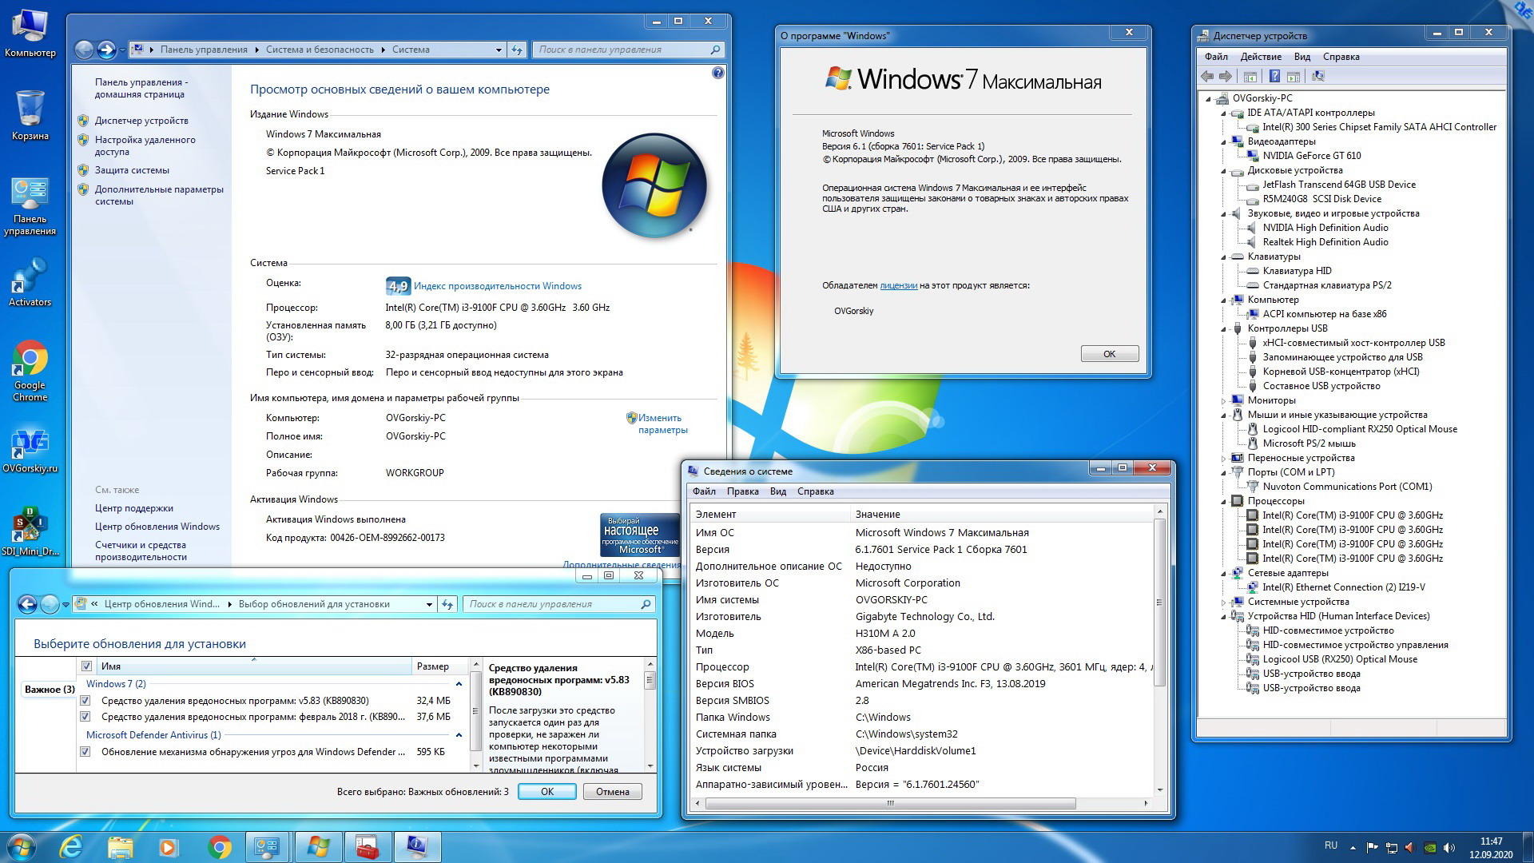Collapse the Процессоры node
The width and height of the screenshot is (1534, 863).
[1223, 502]
